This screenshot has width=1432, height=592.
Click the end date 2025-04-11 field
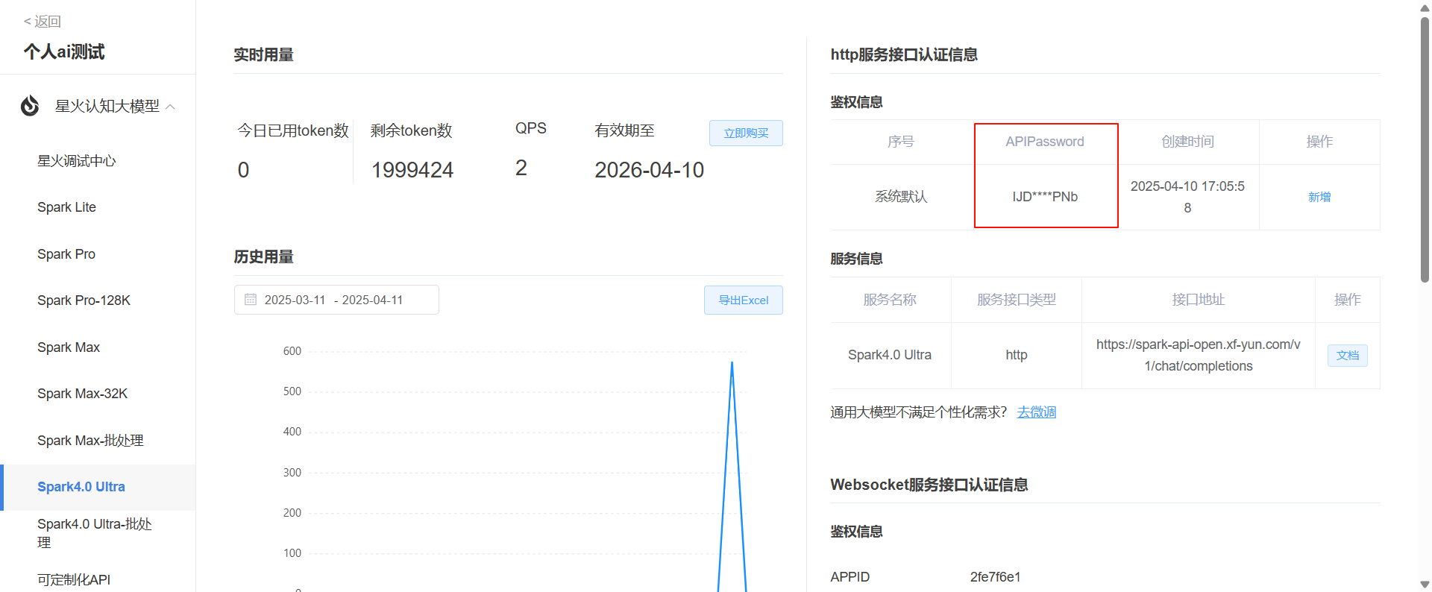(x=372, y=300)
